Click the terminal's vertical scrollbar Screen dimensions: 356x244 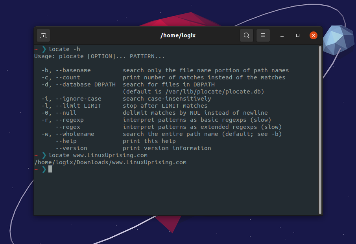pos(320,130)
